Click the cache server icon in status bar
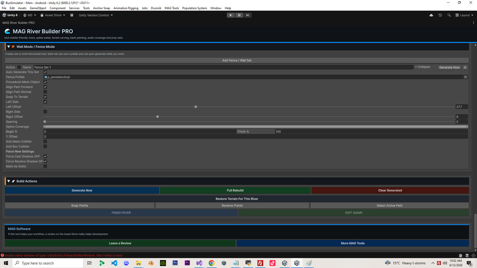Screen dimensions: 477x268 click(467, 255)
